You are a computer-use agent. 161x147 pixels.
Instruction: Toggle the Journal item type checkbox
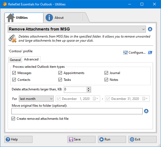tap(106, 73)
